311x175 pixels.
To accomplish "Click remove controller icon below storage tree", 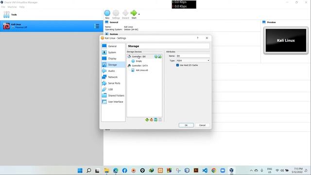I will click(x=151, y=120).
